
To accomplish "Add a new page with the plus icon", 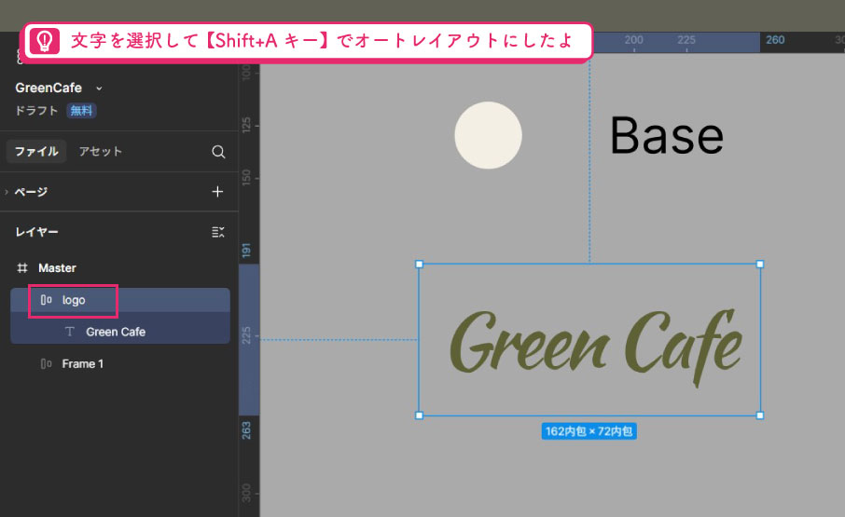I will [217, 192].
